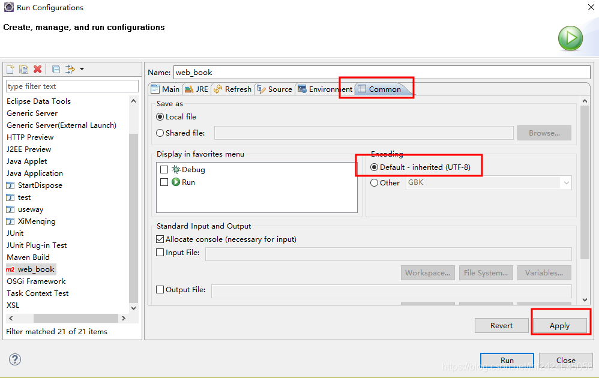The height and width of the screenshot is (378, 599).
Task: Click the configuration list down scroll arrow
Action: [x=133, y=308]
